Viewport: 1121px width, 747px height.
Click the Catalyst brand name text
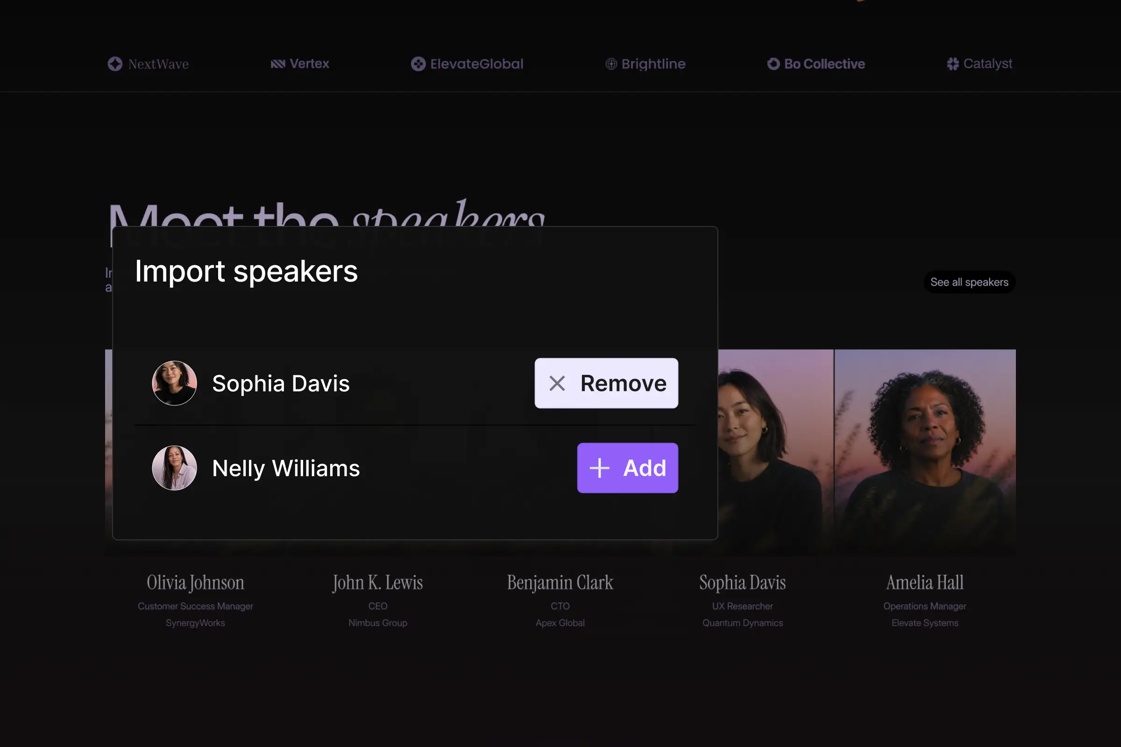[x=987, y=64]
